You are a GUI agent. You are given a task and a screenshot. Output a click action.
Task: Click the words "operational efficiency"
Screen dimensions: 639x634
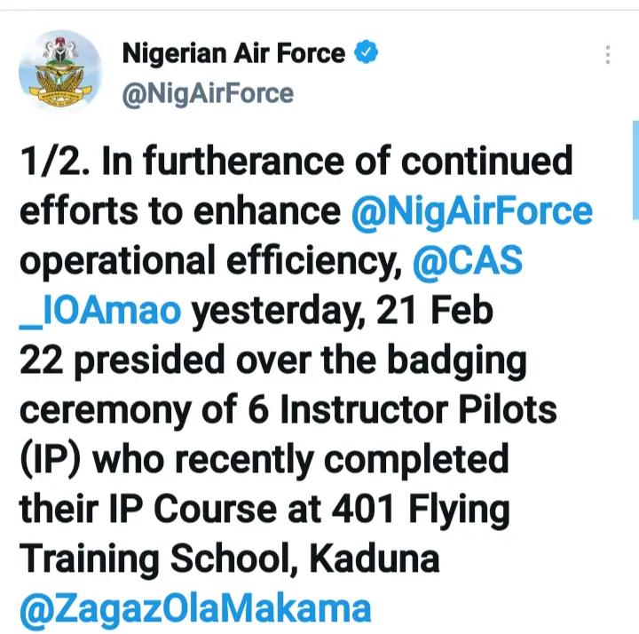coord(209,262)
